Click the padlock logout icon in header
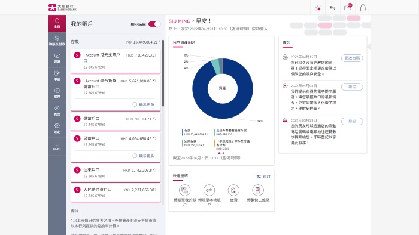The height and width of the screenshot is (235, 419). (x=363, y=7)
